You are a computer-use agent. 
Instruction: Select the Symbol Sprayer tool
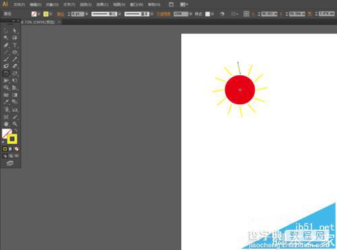click(6, 110)
